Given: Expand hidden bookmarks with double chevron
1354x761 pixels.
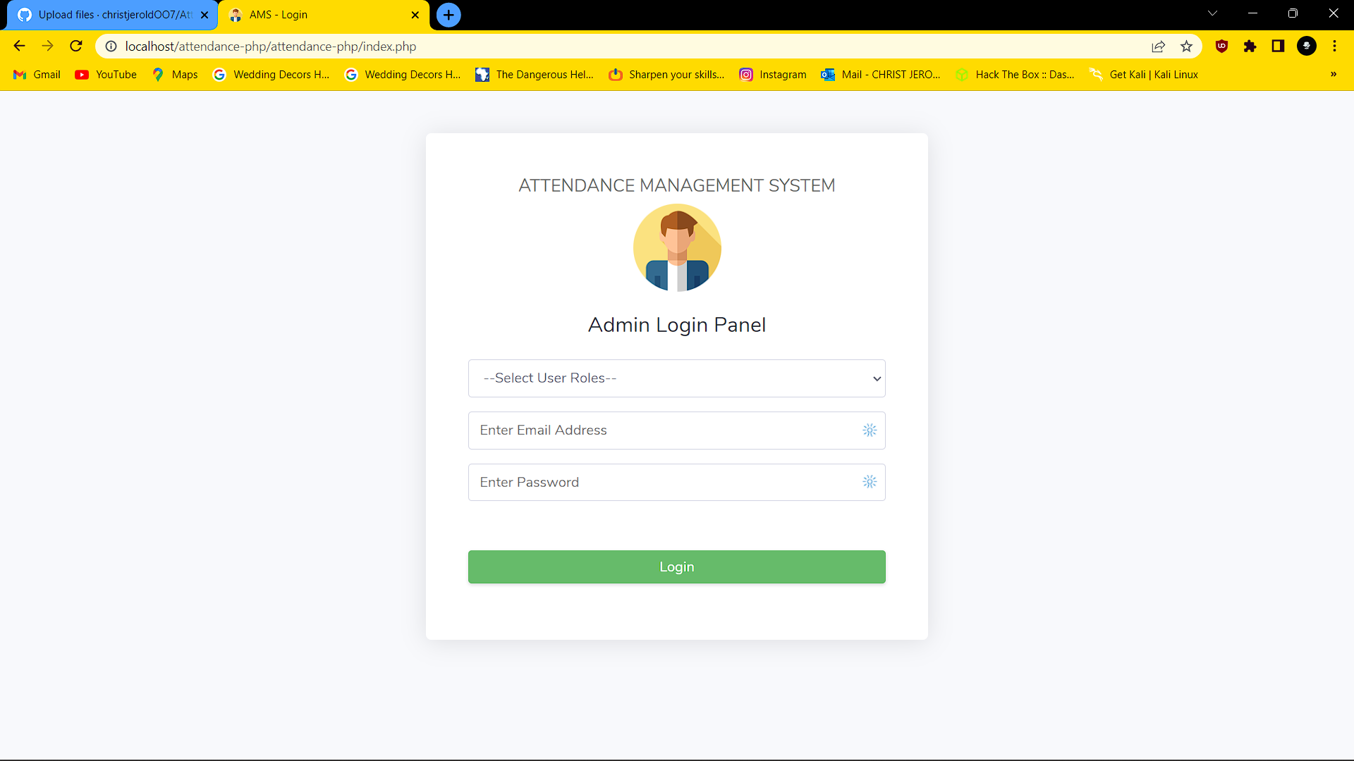Looking at the screenshot, I should coord(1332,74).
